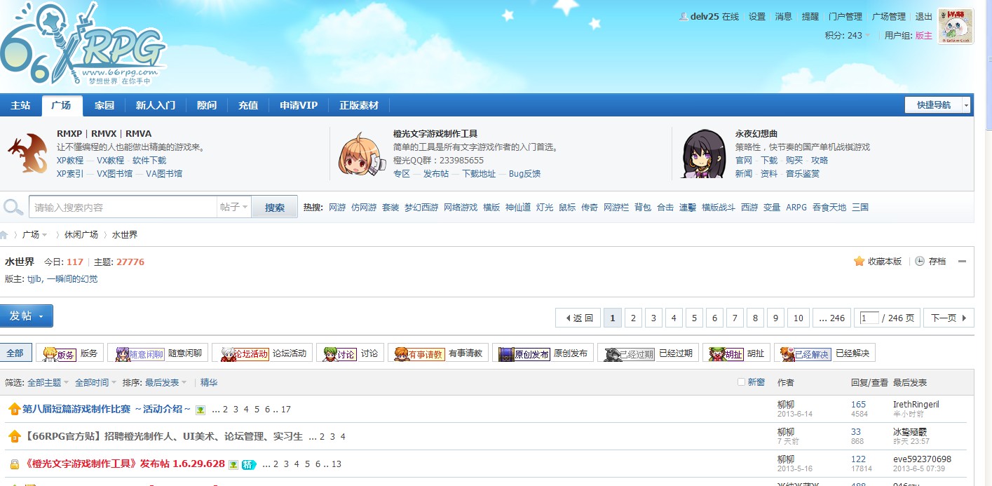Click the orange-haired girl mascot icon
Viewport: 992px width, 486px height.
[x=362, y=154]
